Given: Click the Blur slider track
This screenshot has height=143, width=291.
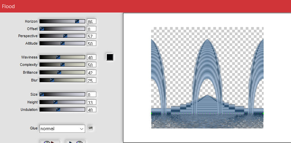Looking at the screenshot, I should point(62,80).
